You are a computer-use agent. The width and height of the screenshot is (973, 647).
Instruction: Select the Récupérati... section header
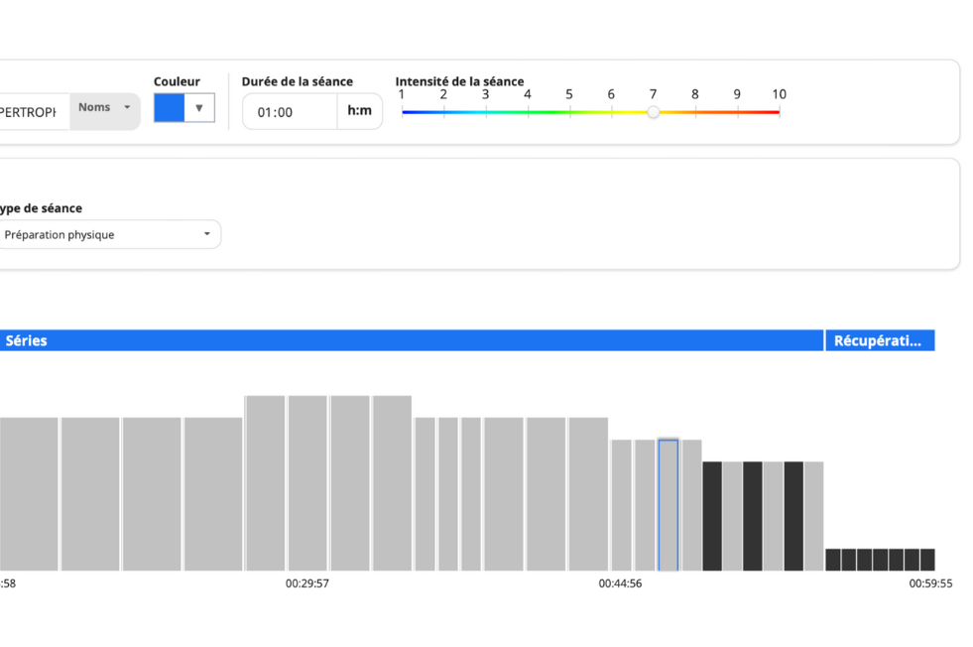[880, 340]
